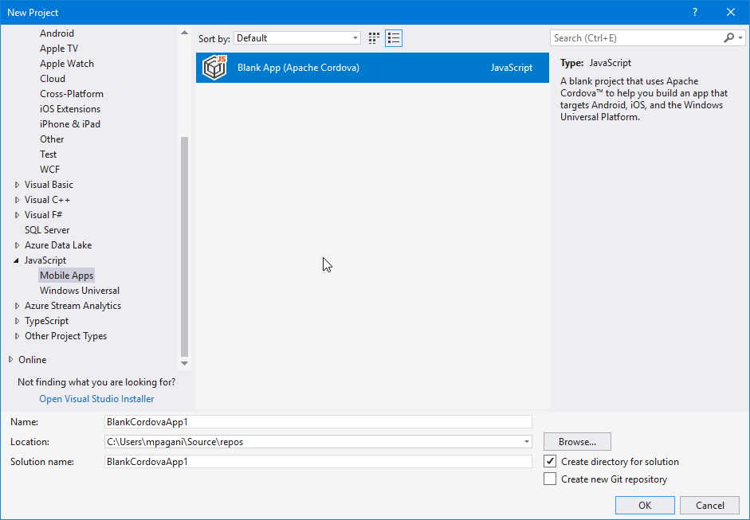750x520 pixels.
Task: Click the tree scrollbar up arrow
Action: pos(184,33)
